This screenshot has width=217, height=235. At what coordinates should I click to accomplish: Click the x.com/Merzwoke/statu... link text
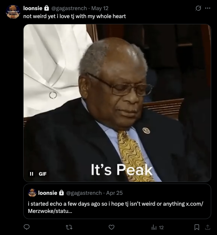115,207
